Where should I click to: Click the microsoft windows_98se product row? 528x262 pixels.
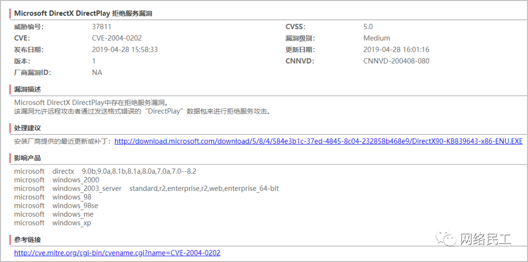click(56, 205)
